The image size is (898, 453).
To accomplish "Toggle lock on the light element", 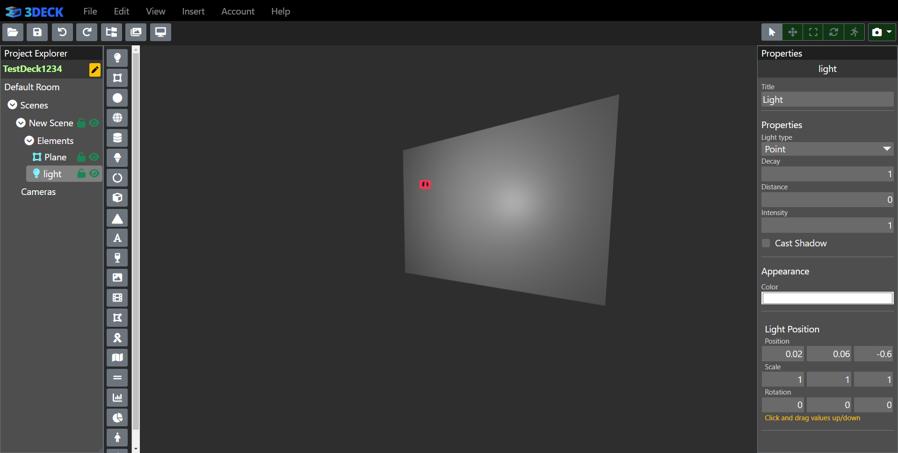I will click(81, 174).
